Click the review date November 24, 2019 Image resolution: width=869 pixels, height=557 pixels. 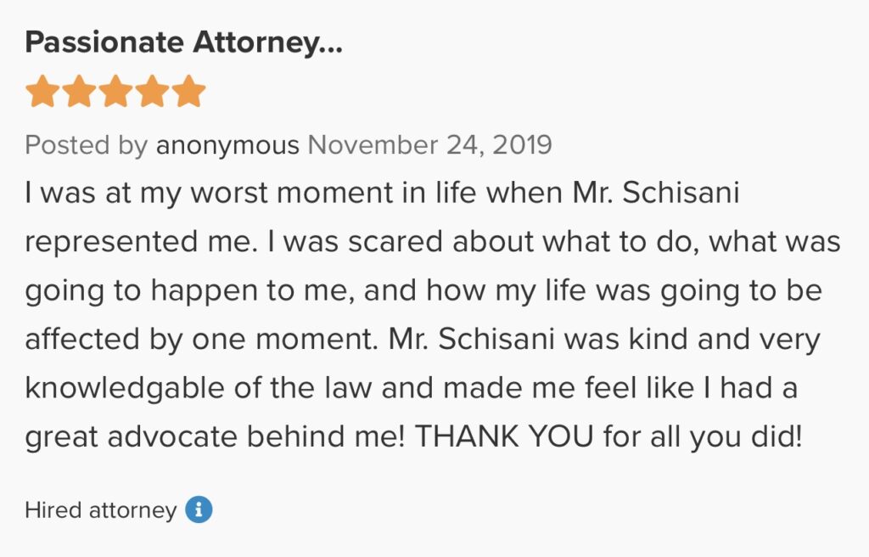point(429,145)
